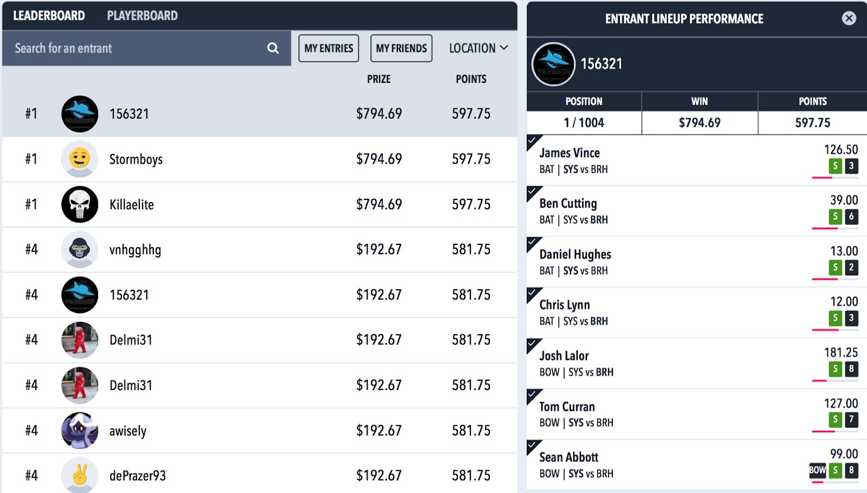
Task: Click the 181.25 score for Josh Lalor
Action: 841,353
